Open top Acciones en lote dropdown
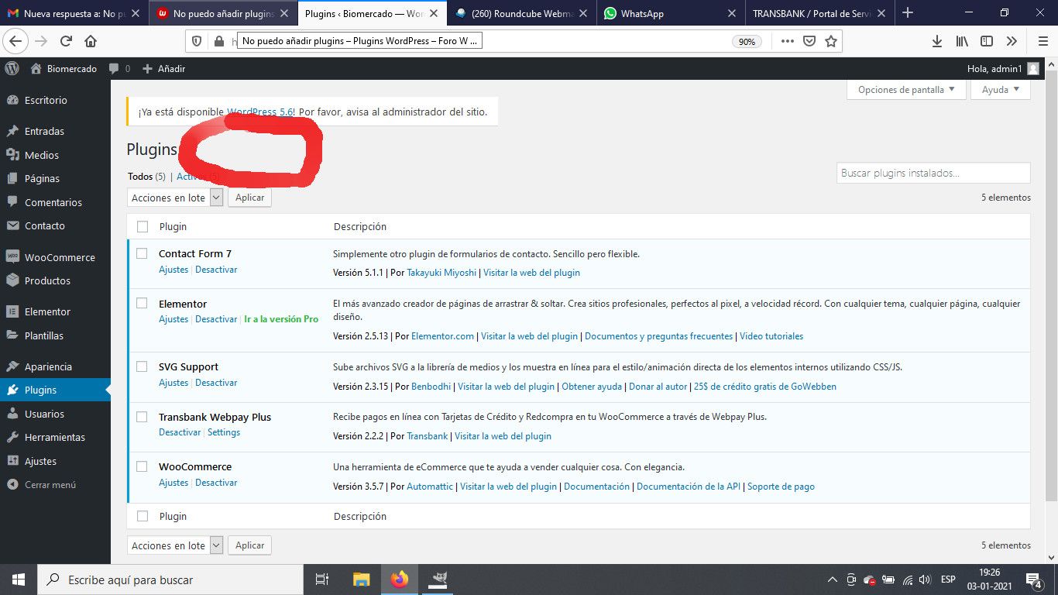The image size is (1058, 595). click(x=175, y=198)
